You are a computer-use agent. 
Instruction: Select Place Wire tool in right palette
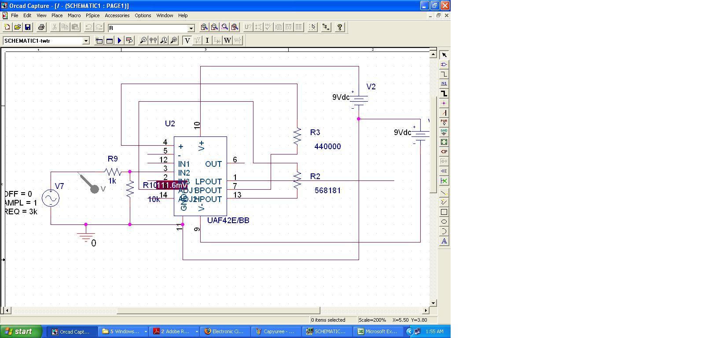pyautogui.click(x=444, y=74)
